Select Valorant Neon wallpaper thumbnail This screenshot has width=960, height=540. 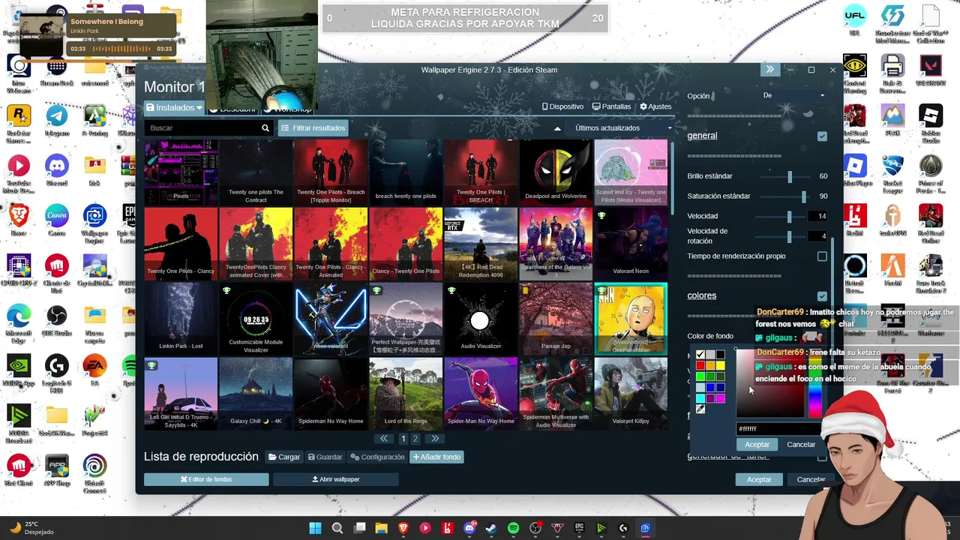(x=631, y=244)
